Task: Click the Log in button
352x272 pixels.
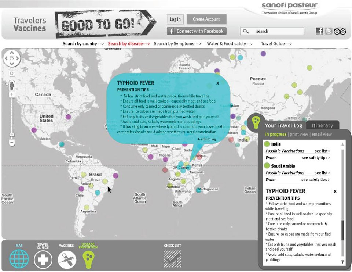Action: point(175,19)
